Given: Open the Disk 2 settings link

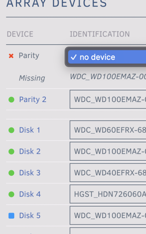Looking at the screenshot, I should pos(30,151).
